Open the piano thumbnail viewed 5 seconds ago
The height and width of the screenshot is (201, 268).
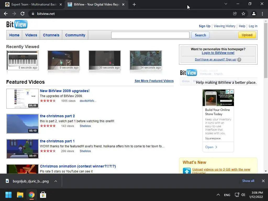[23, 60]
